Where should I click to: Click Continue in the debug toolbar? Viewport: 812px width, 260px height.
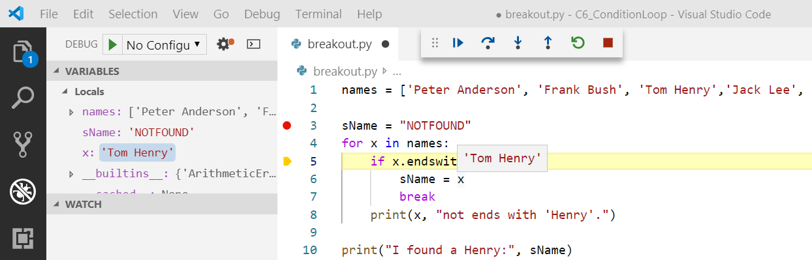point(458,43)
